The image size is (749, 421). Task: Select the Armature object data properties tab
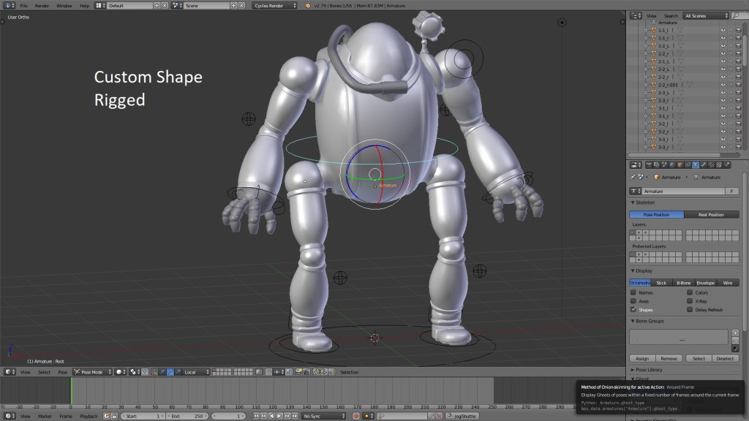695,164
